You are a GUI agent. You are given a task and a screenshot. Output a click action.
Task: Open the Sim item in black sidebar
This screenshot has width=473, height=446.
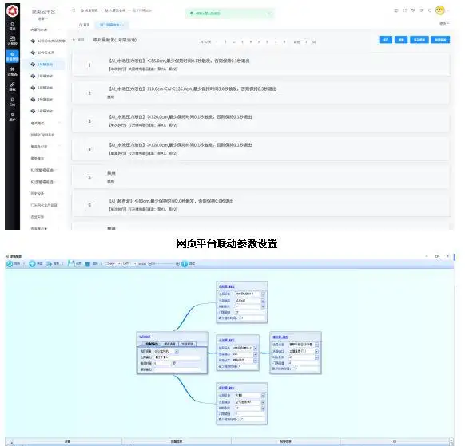pyautogui.click(x=12, y=102)
